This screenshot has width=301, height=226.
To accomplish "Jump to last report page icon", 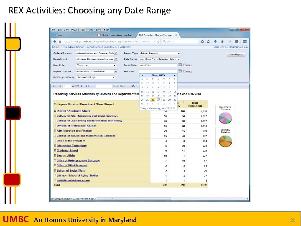I will tap(87, 86).
